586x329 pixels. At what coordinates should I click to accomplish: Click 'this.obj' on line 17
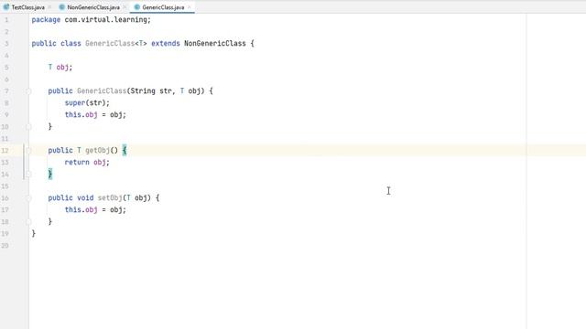(81, 210)
